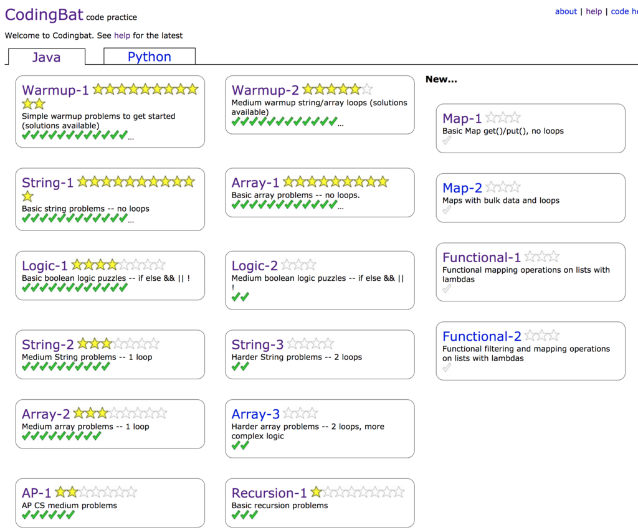Click the gray stars next to Functional-2
The height and width of the screenshot is (530, 638).
tap(542, 336)
